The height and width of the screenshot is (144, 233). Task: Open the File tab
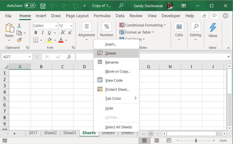pos(8,16)
